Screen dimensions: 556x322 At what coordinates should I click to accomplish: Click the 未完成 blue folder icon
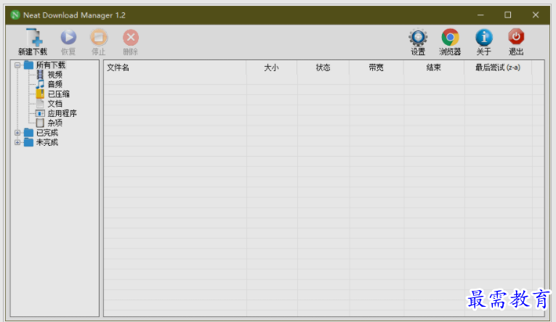click(x=29, y=142)
